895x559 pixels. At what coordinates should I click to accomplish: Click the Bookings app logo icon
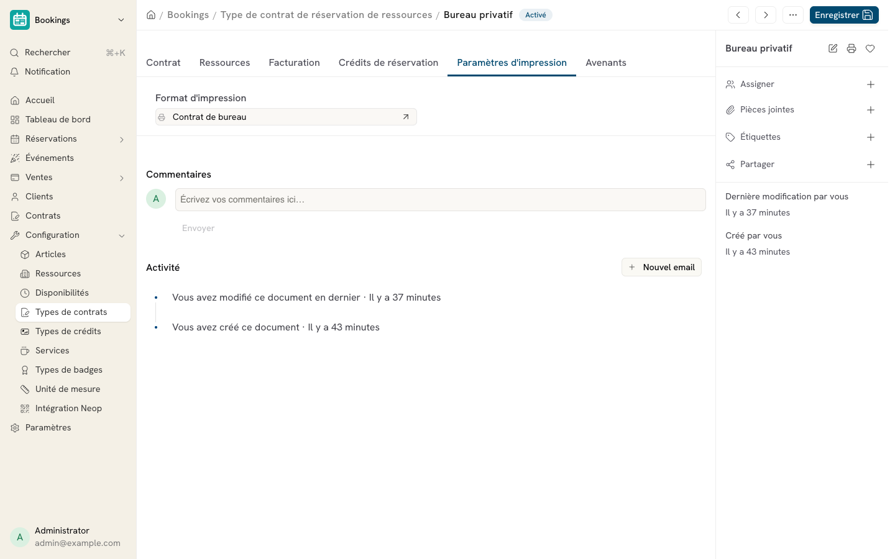pyautogui.click(x=20, y=20)
